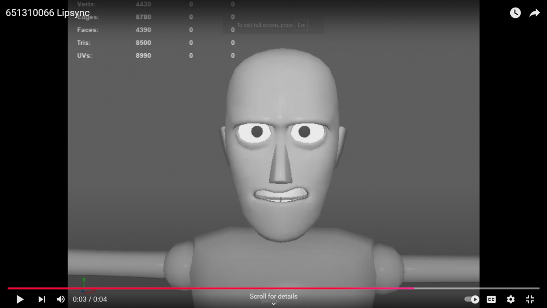
Task: Open the player settings gear
Action: coord(511,300)
